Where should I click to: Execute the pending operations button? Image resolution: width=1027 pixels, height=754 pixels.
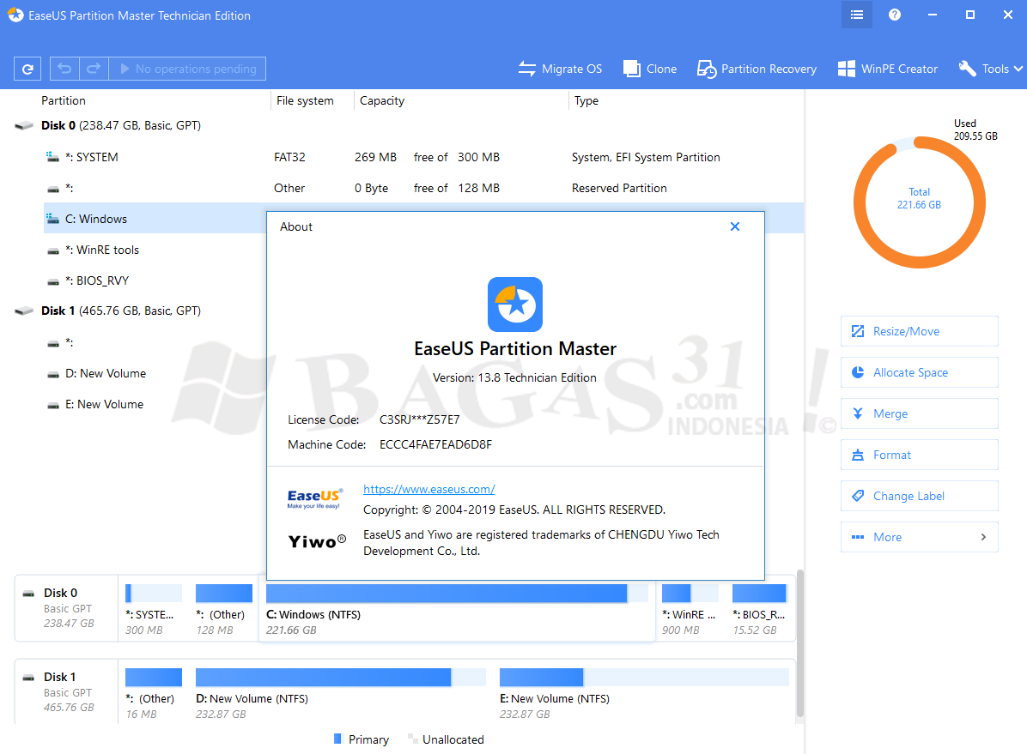point(188,69)
